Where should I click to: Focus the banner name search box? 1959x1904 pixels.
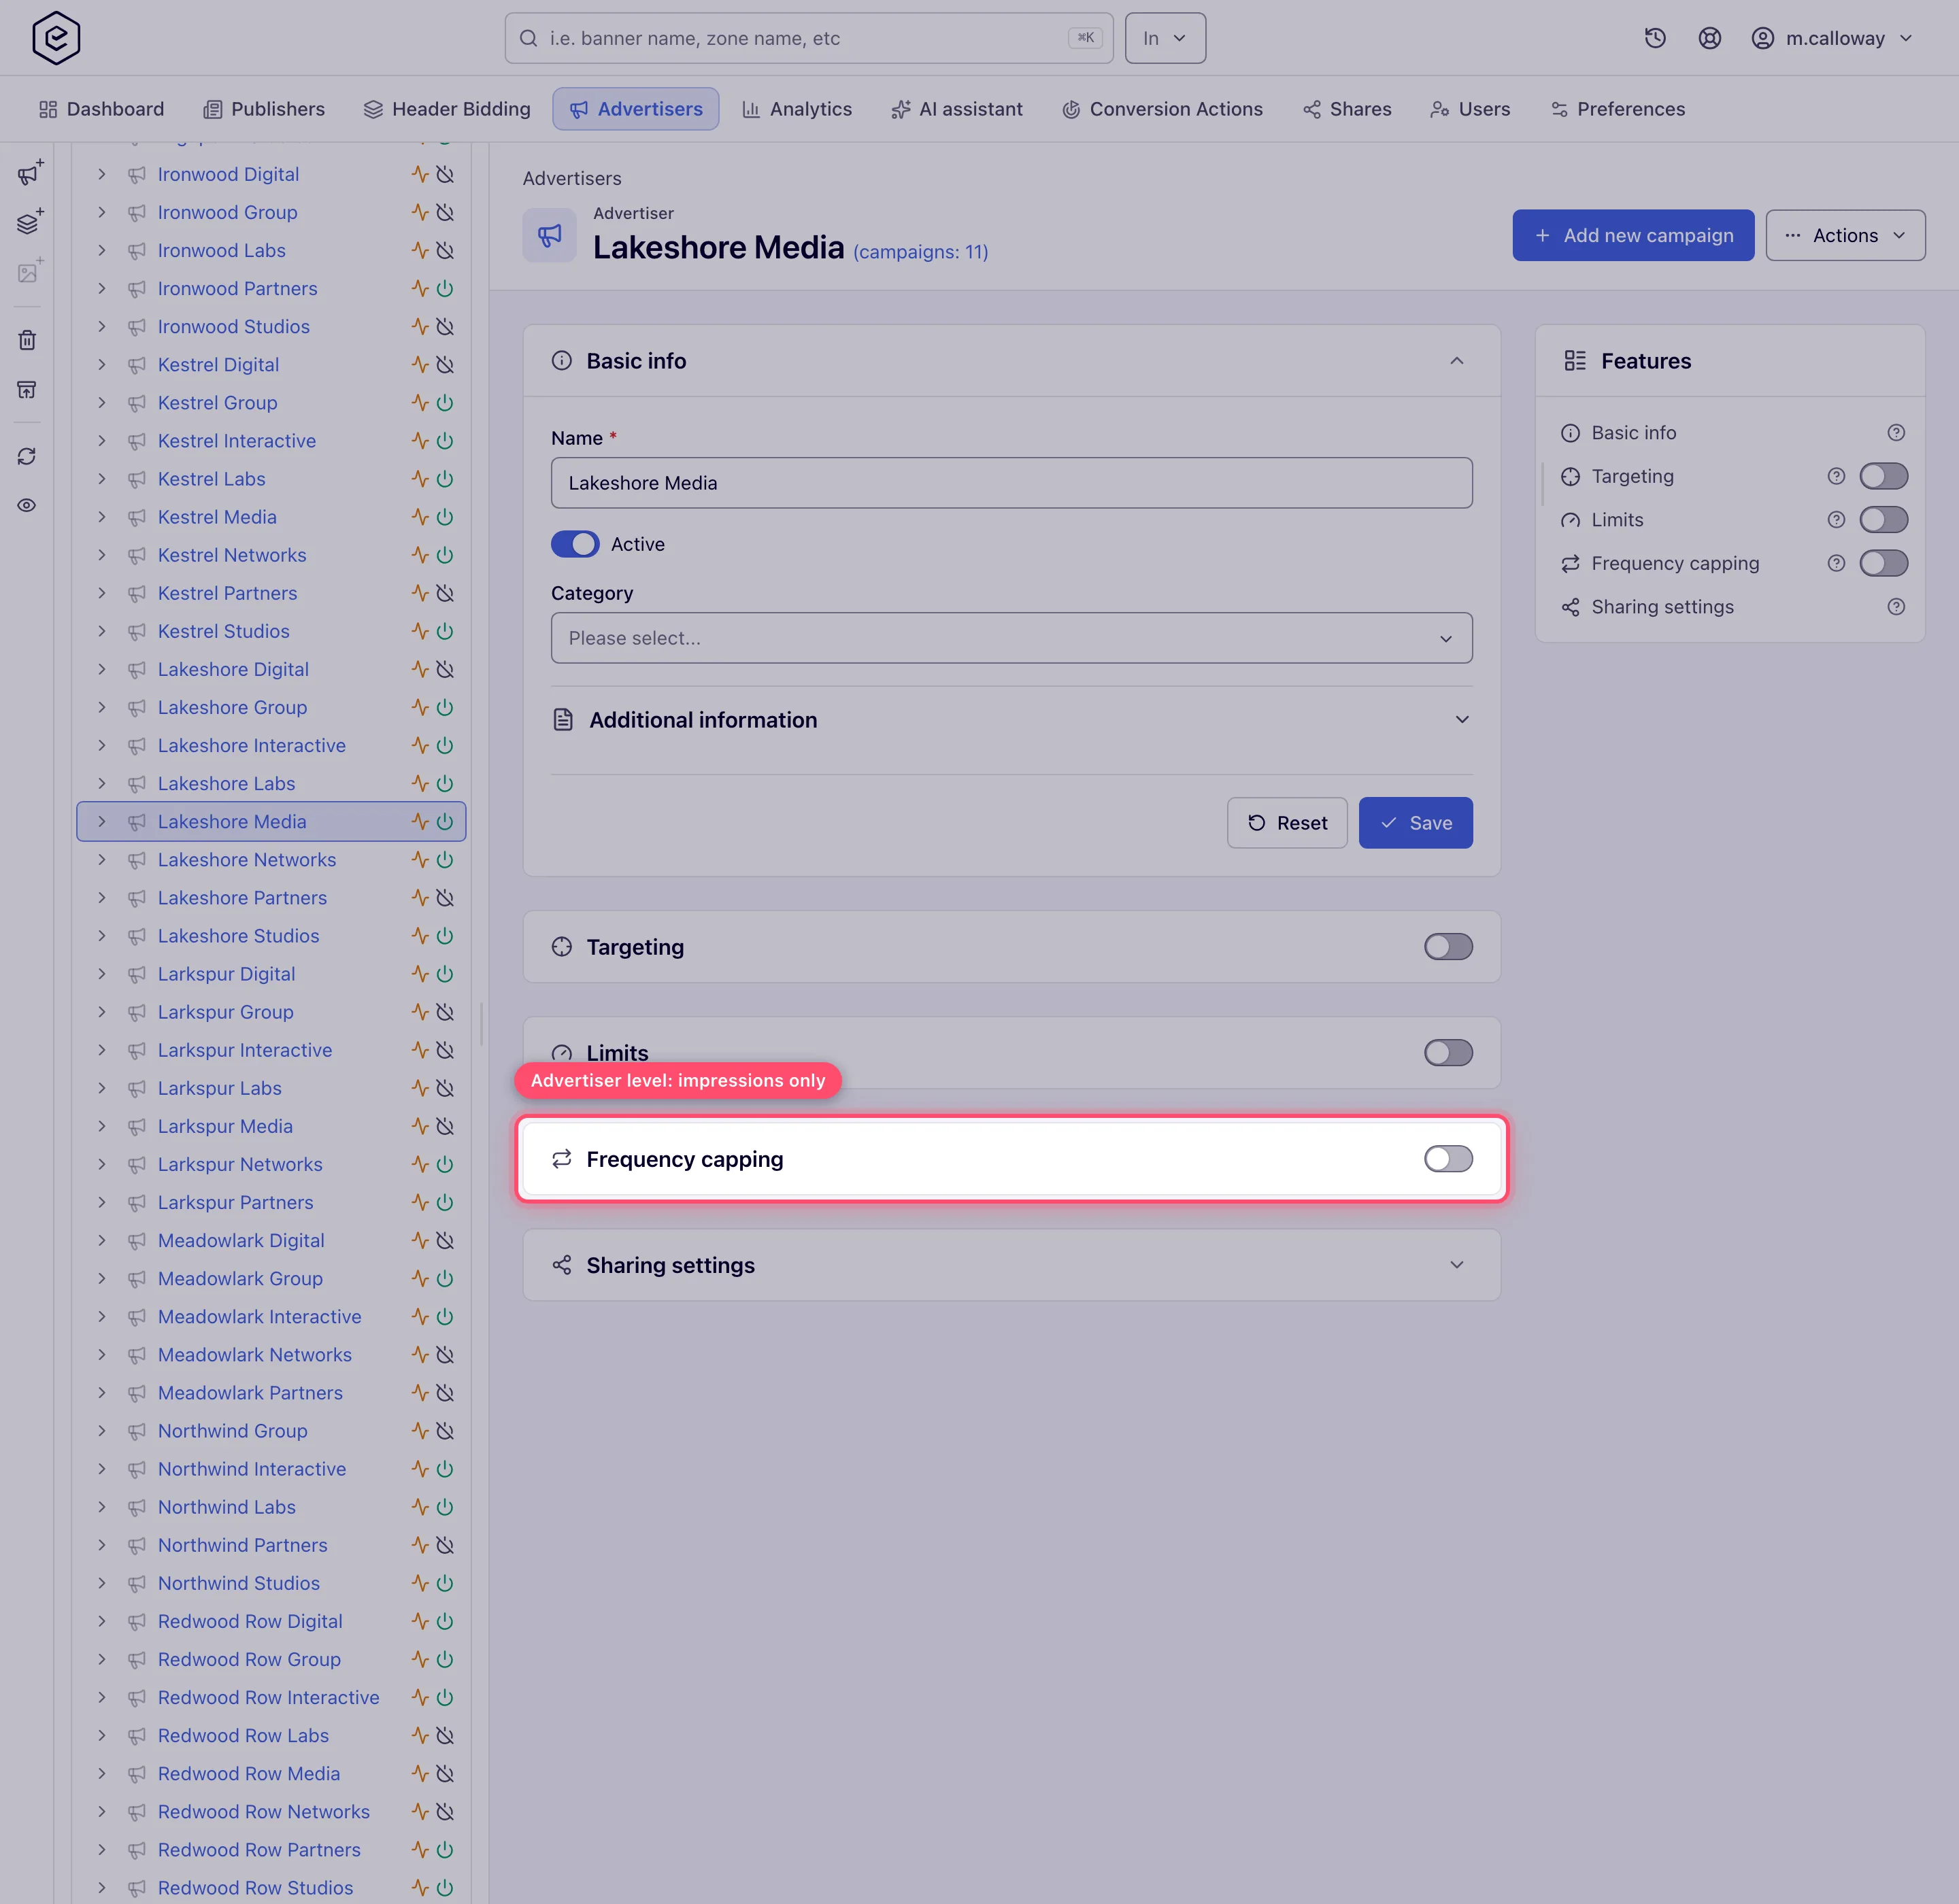coord(808,38)
